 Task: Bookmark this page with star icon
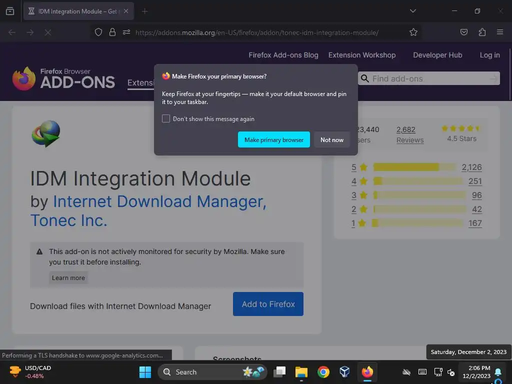coord(413,32)
